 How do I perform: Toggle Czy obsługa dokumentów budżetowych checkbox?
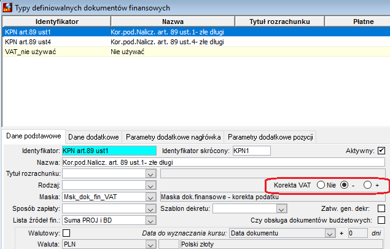click(381, 220)
